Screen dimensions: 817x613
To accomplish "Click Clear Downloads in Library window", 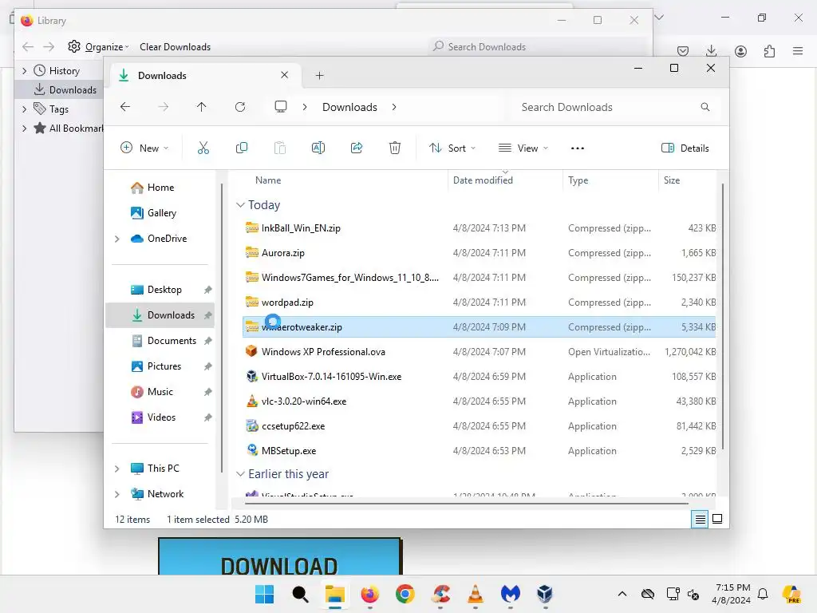I will [x=175, y=47].
